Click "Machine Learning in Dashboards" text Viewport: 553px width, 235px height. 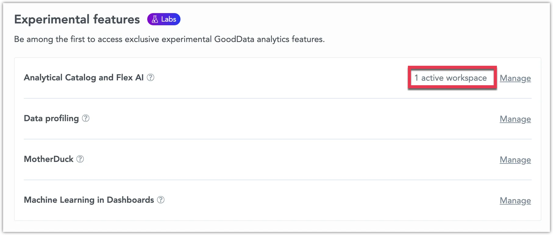tap(89, 200)
